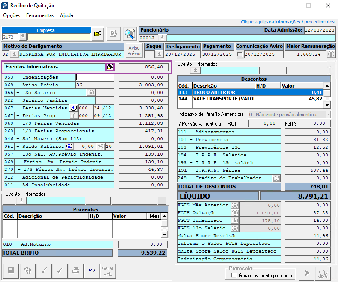338x282 pixels.
Task: Click the delete trash bin button
Action: [27, 270]
